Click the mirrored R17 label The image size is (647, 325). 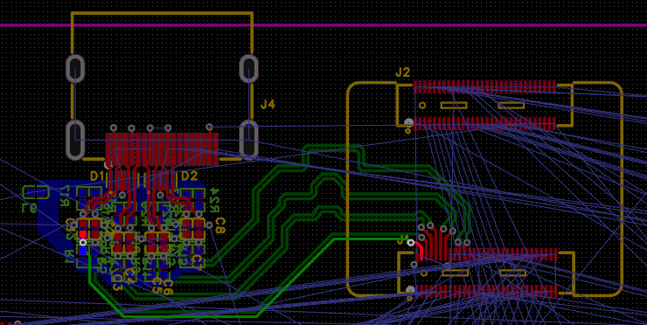coord(66,195)
